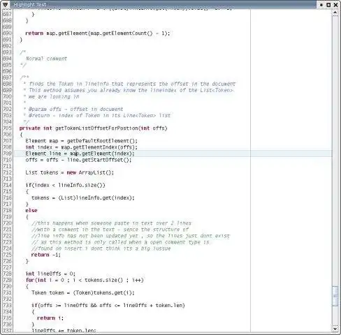Click 'return i;' statement
This screenshot has width=341, height=335.
pos(50,318)
